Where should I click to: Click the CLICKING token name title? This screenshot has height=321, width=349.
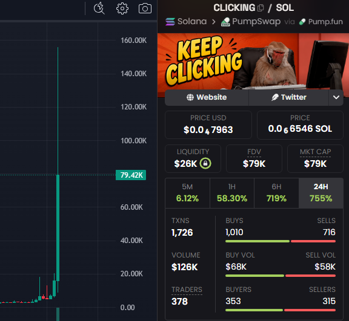pyautogui.click(x=234, y=8)
